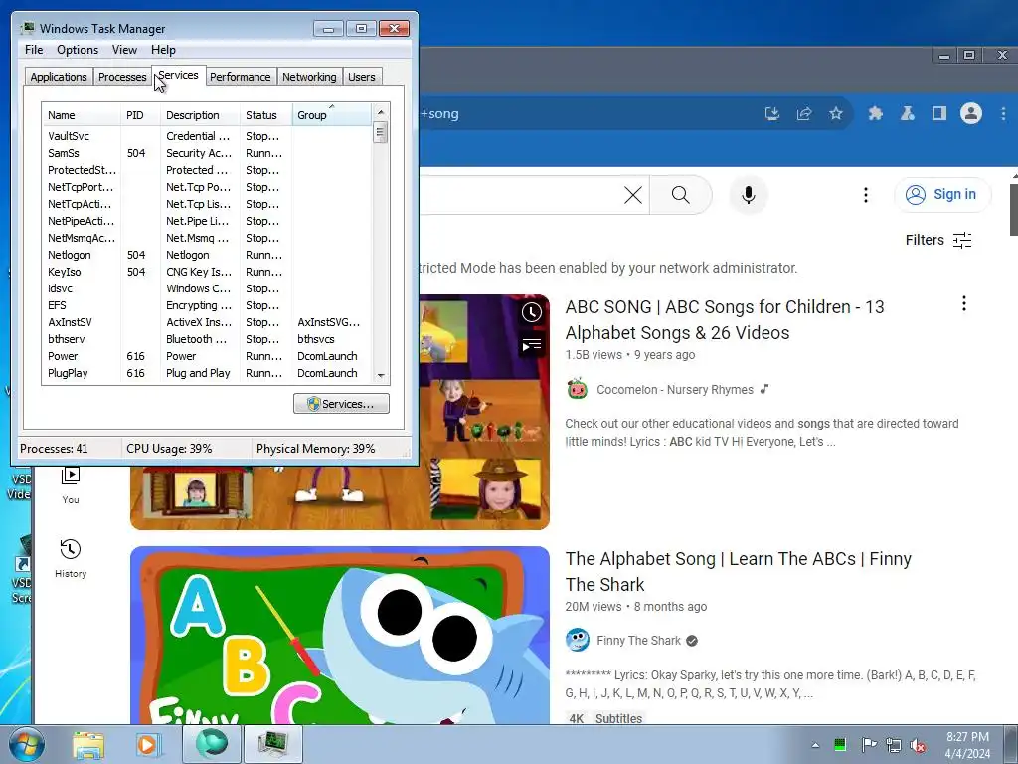
Task: Open the search Filters button
Action: (x=938, y=240)
